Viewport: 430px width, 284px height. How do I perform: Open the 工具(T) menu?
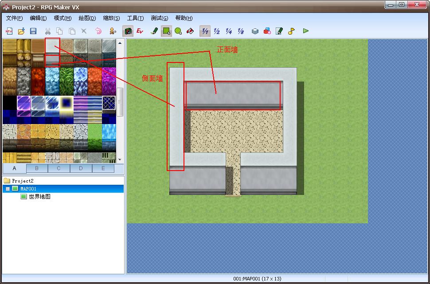coord(135,18)
